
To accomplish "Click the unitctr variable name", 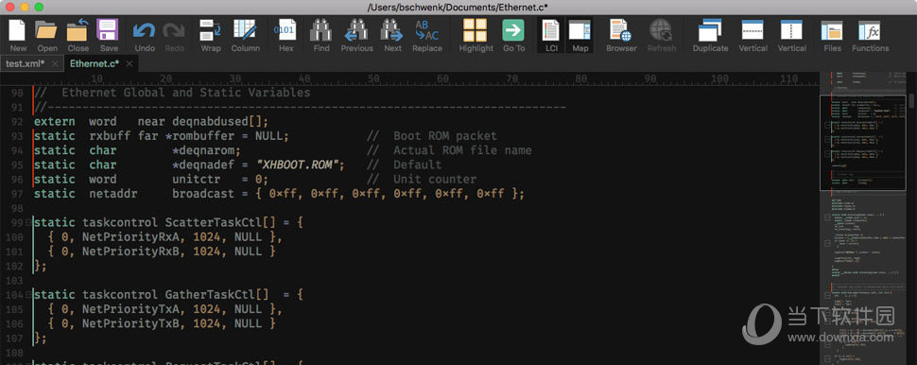I will point(196,180).
